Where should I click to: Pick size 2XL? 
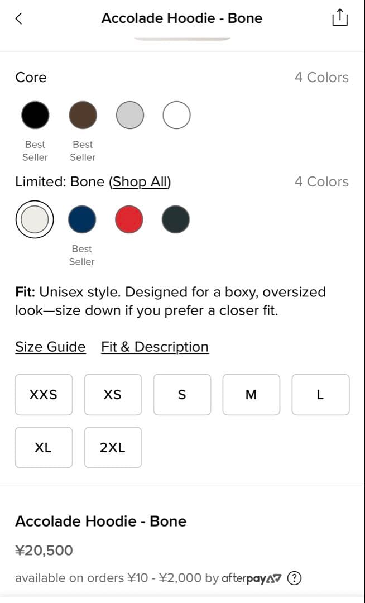pyautogui.click(x=113, y=447)
